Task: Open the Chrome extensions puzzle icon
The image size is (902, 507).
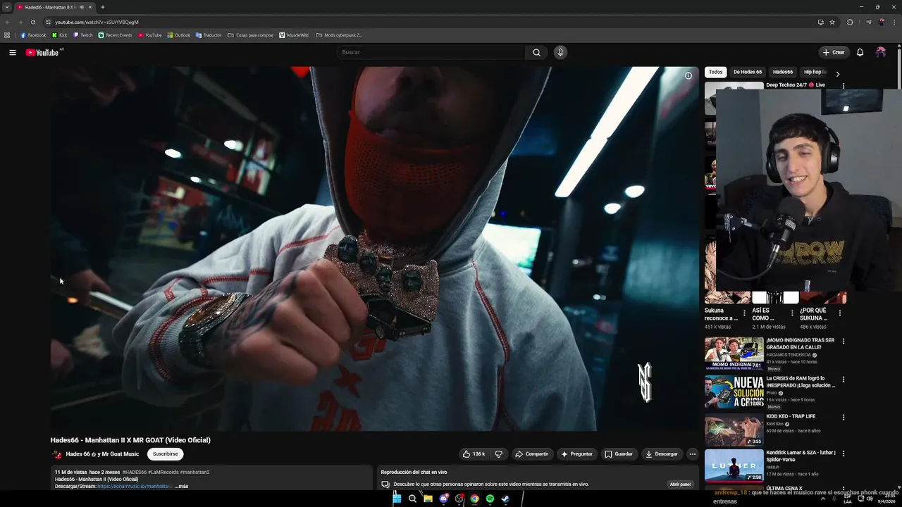Action: (850, 22)
